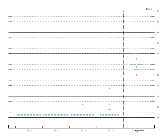The image size is (163, 138).
Task: Click the 1.0 y-axis value
Action: [158, 96]
